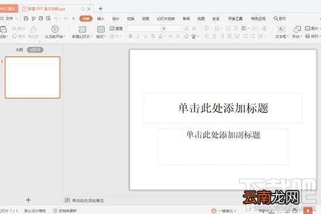321x214 pixels.
Task: Click subtitle placeholder 单击此处添加副标题
Action: [223, 147]
